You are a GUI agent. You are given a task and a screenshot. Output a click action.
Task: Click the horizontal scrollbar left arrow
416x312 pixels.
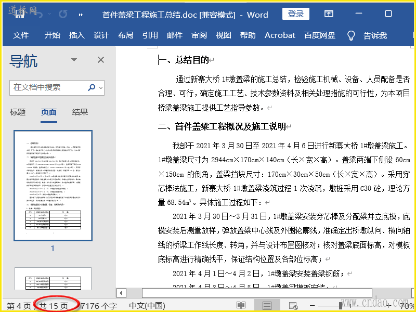click(x=121, y=293)
